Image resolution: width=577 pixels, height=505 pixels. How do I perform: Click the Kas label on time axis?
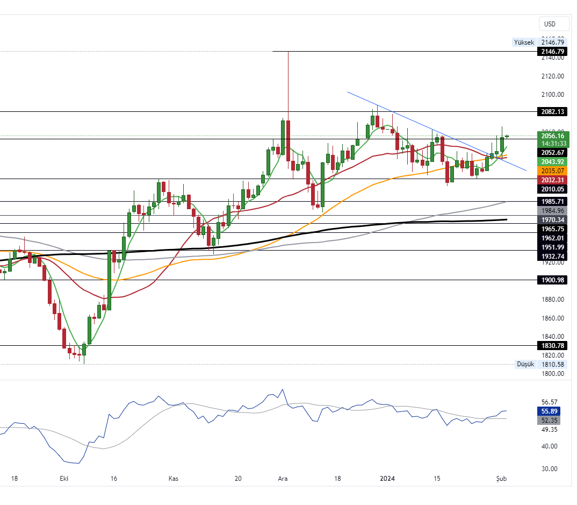(x=173, y=478)
